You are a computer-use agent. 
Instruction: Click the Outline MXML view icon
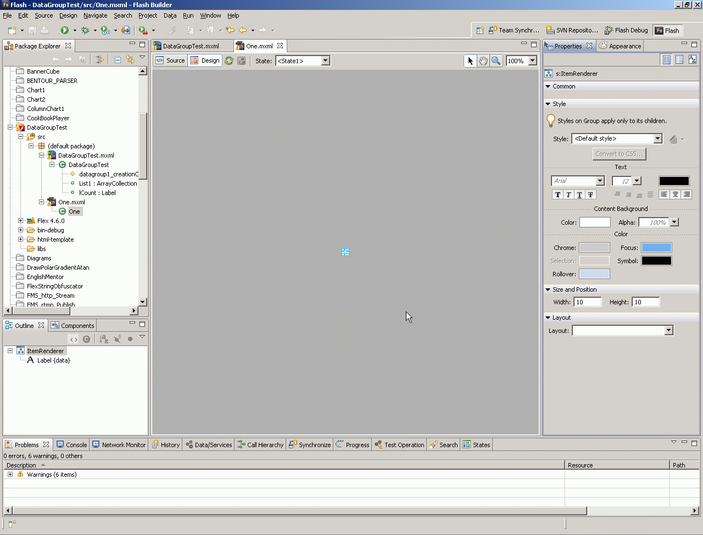pyautogui.click(x=74, y=339)
